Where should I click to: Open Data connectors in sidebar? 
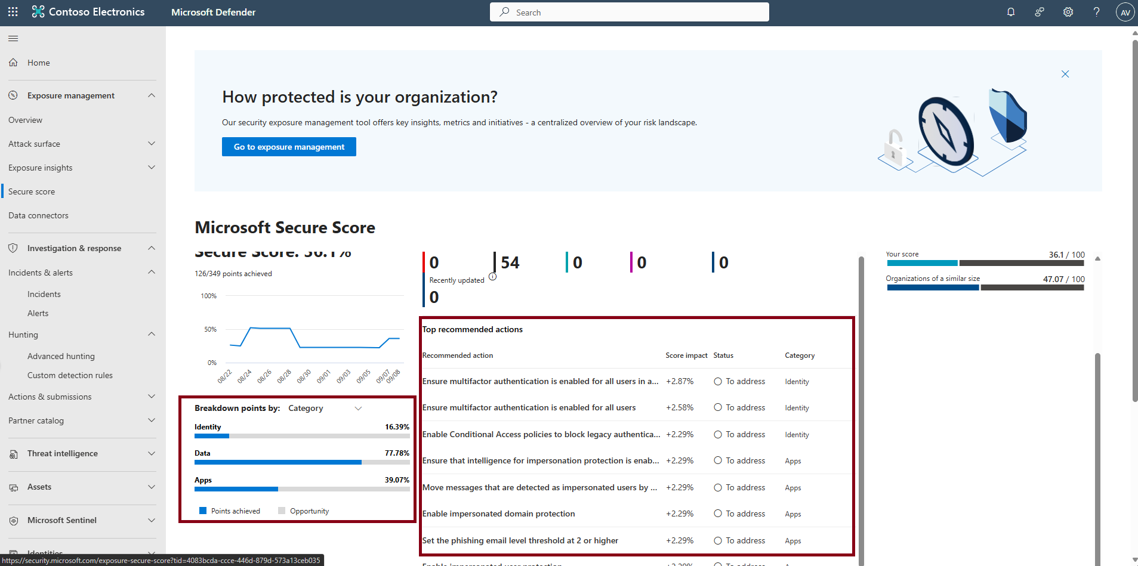(38, 215)
